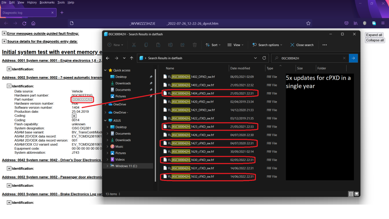Select Downloads under Quick access

click(x=123, y=83)
